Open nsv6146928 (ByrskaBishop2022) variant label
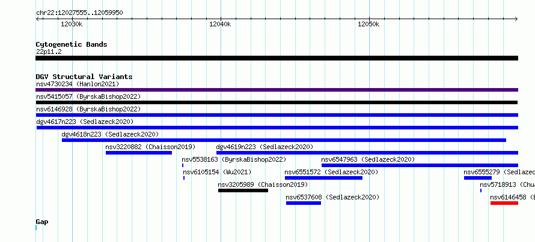This screenshot has width=535, height=242. click(88, 109)
